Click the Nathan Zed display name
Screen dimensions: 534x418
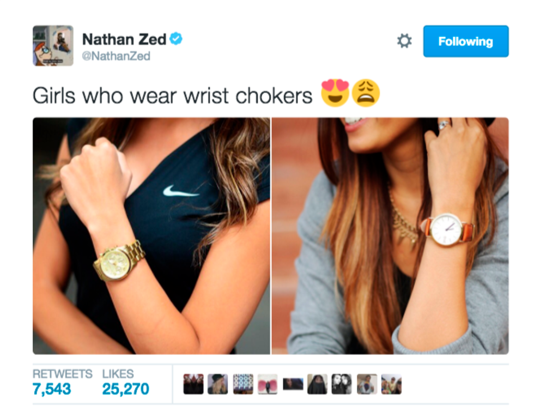coord(124,40)
